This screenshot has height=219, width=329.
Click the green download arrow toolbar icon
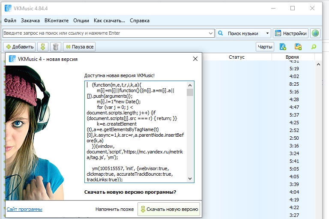pyautogui.click(x=43, y=47)
